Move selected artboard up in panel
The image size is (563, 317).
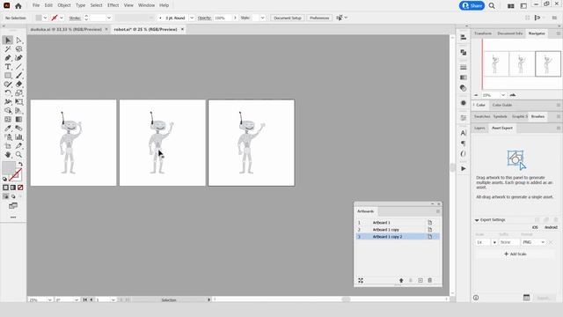coord(401,280)
